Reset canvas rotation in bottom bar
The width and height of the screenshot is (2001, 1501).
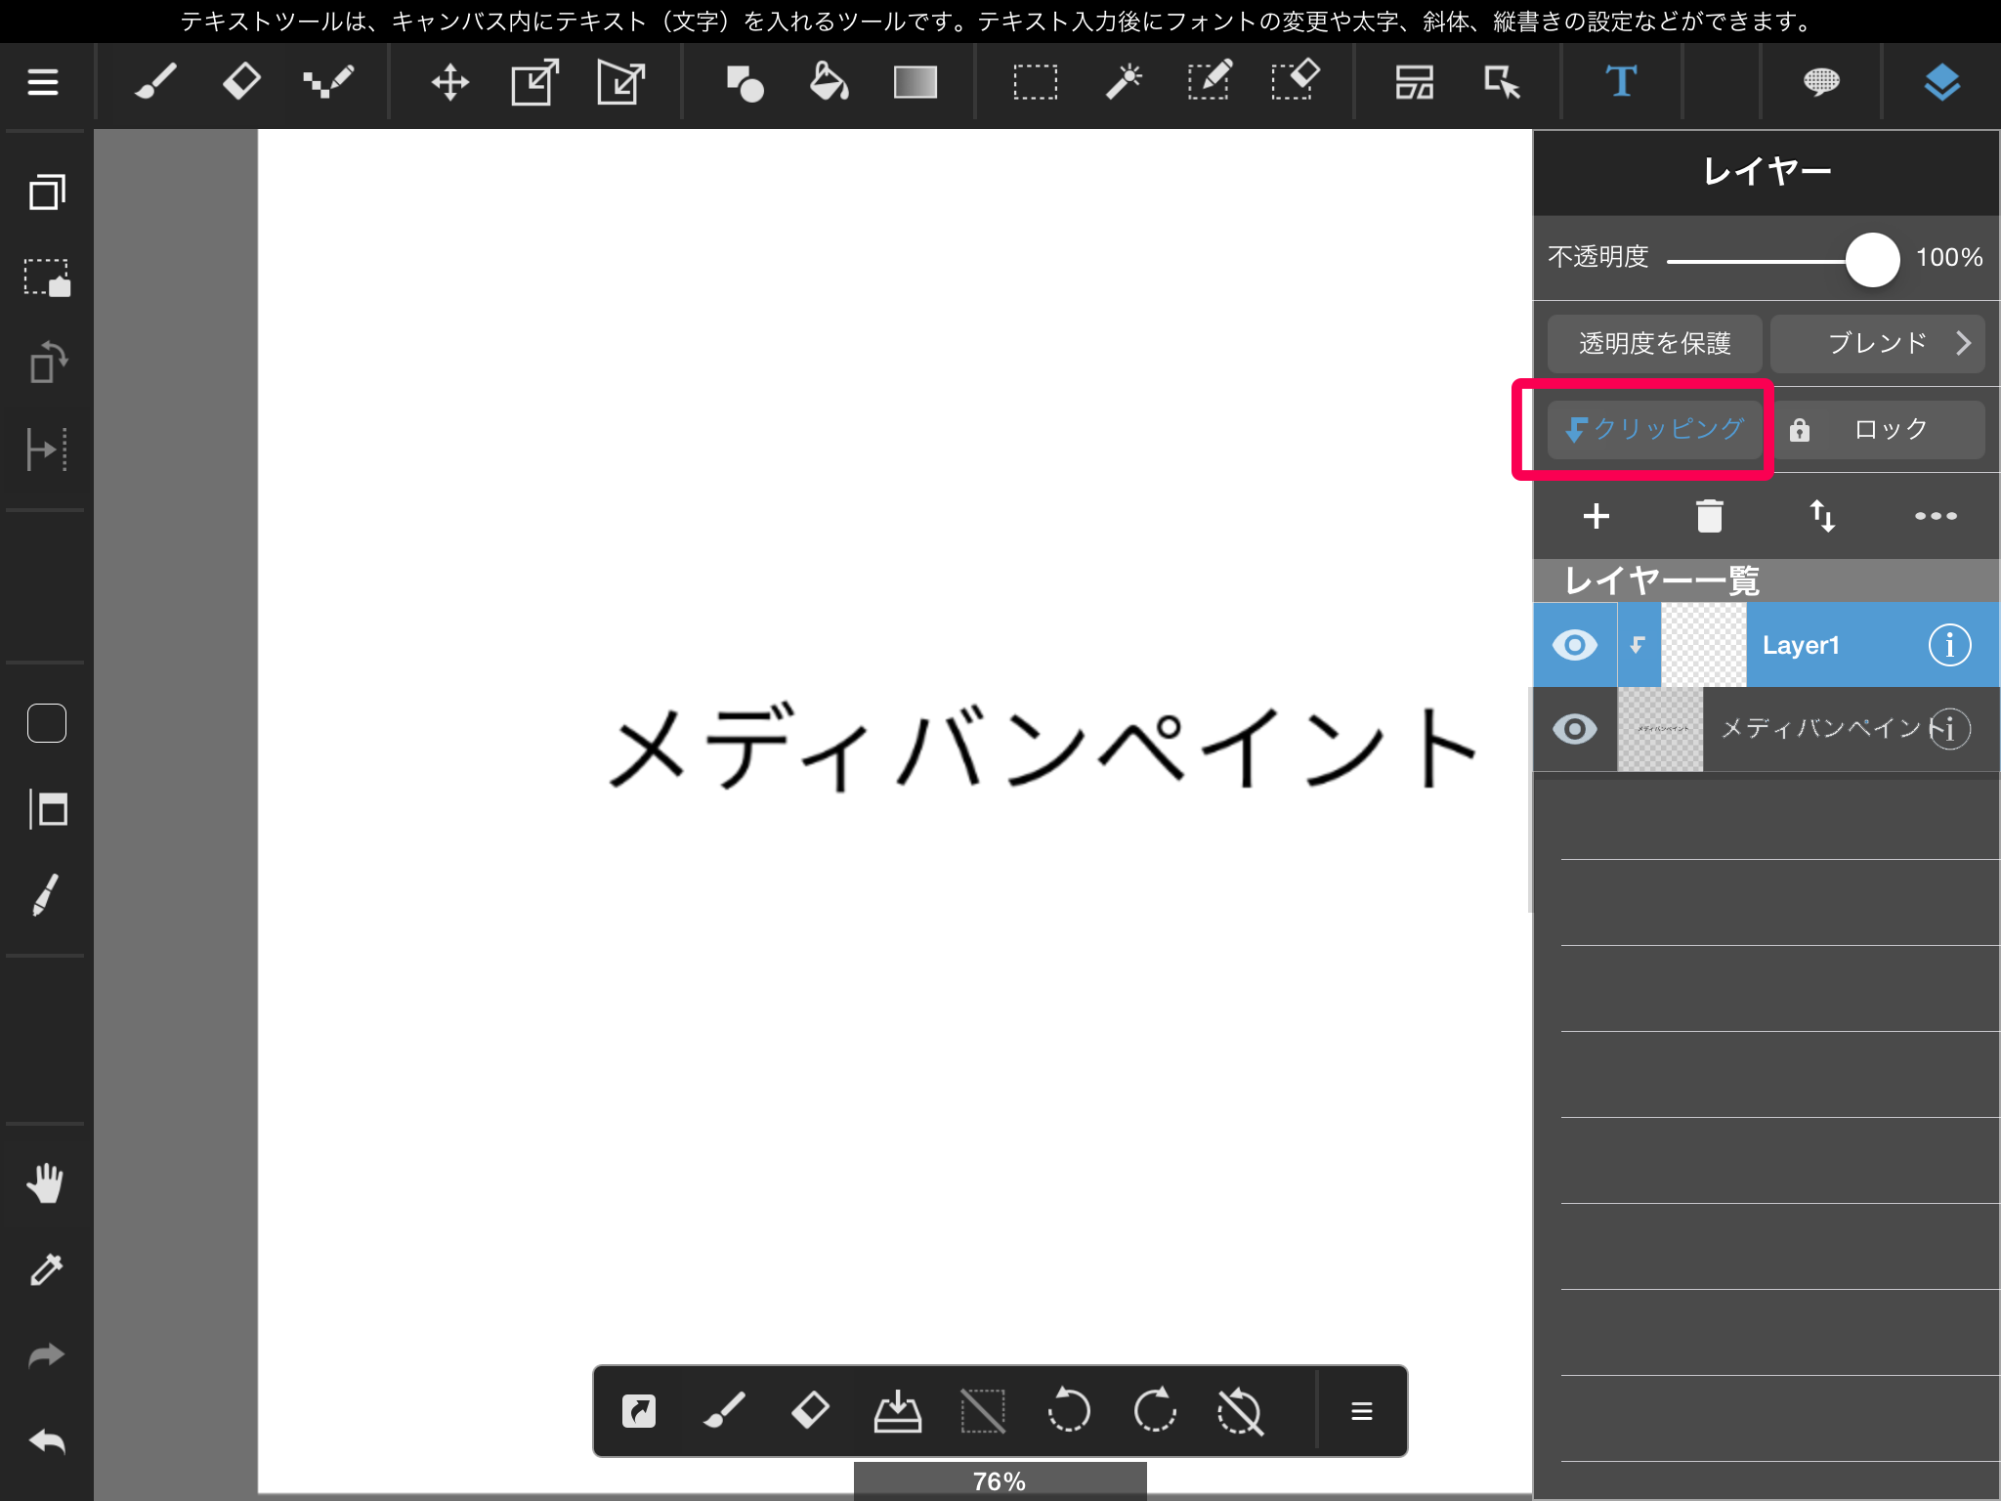[1241, 1411]
